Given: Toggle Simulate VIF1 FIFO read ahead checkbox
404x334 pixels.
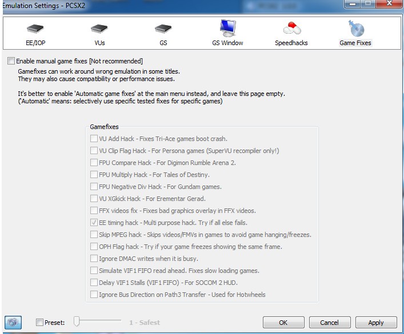Looking at the screenshot, I should 94,271.
